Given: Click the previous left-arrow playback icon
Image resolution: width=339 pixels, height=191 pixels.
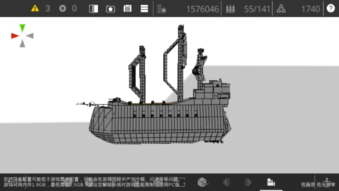Looking at the screenshot, I should [x=226, y=182].
